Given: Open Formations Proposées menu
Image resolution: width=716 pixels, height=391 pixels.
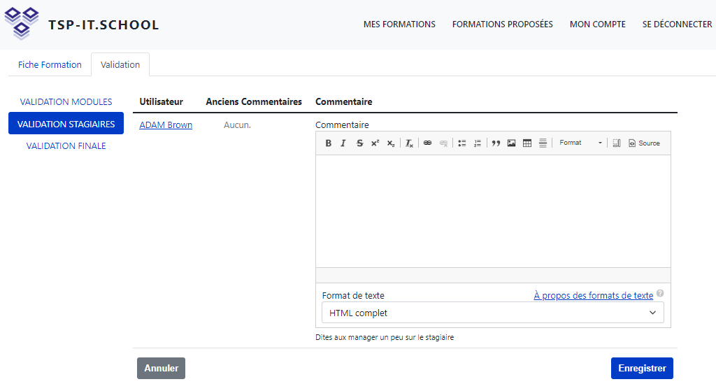Looking at the screenshot, I should click(x=502, y=24).
